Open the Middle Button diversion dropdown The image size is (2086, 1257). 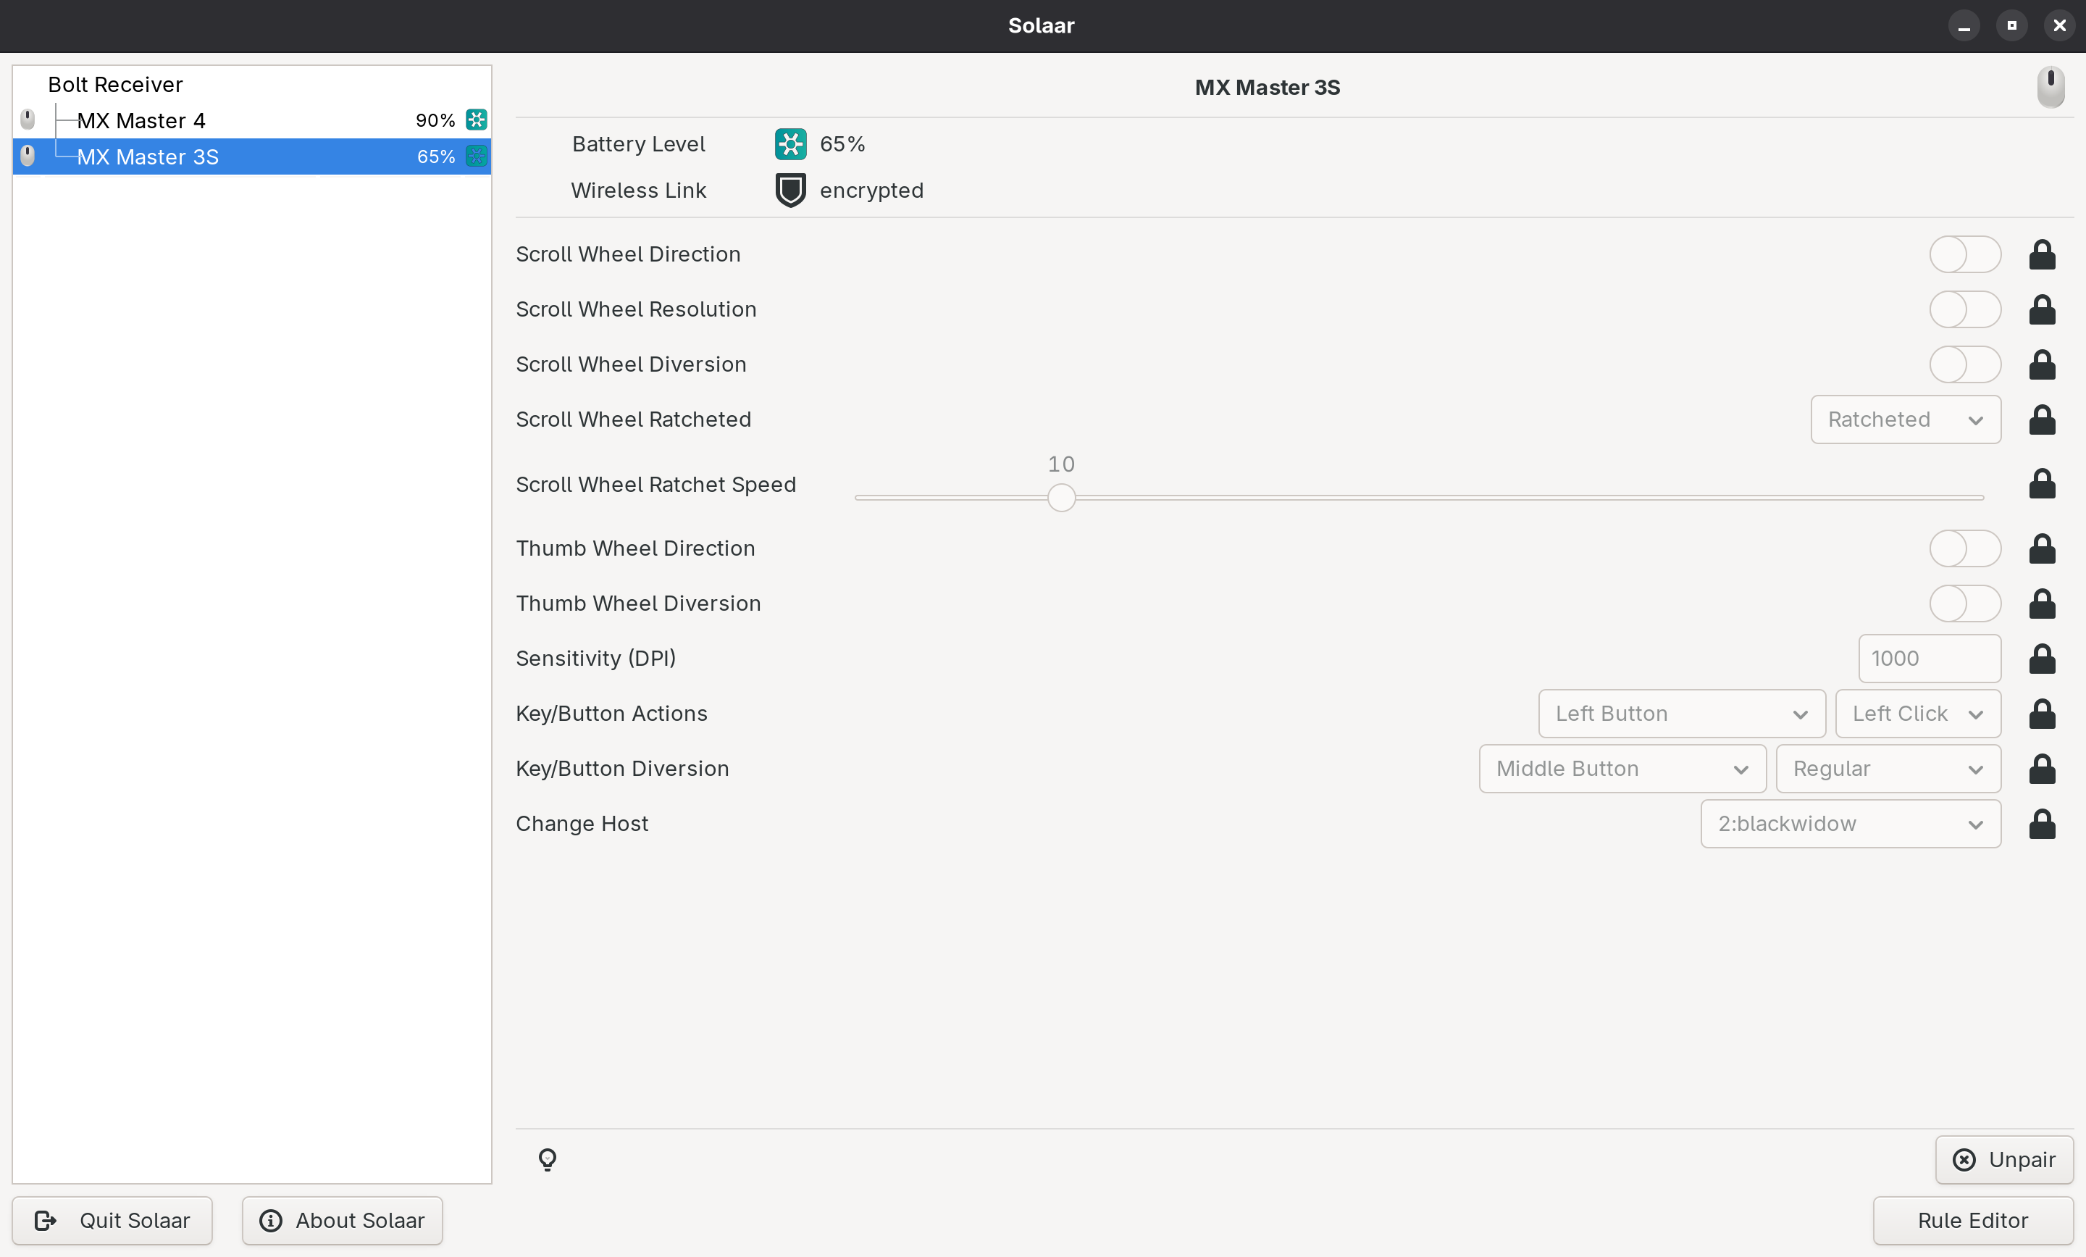pos(1621,768)
